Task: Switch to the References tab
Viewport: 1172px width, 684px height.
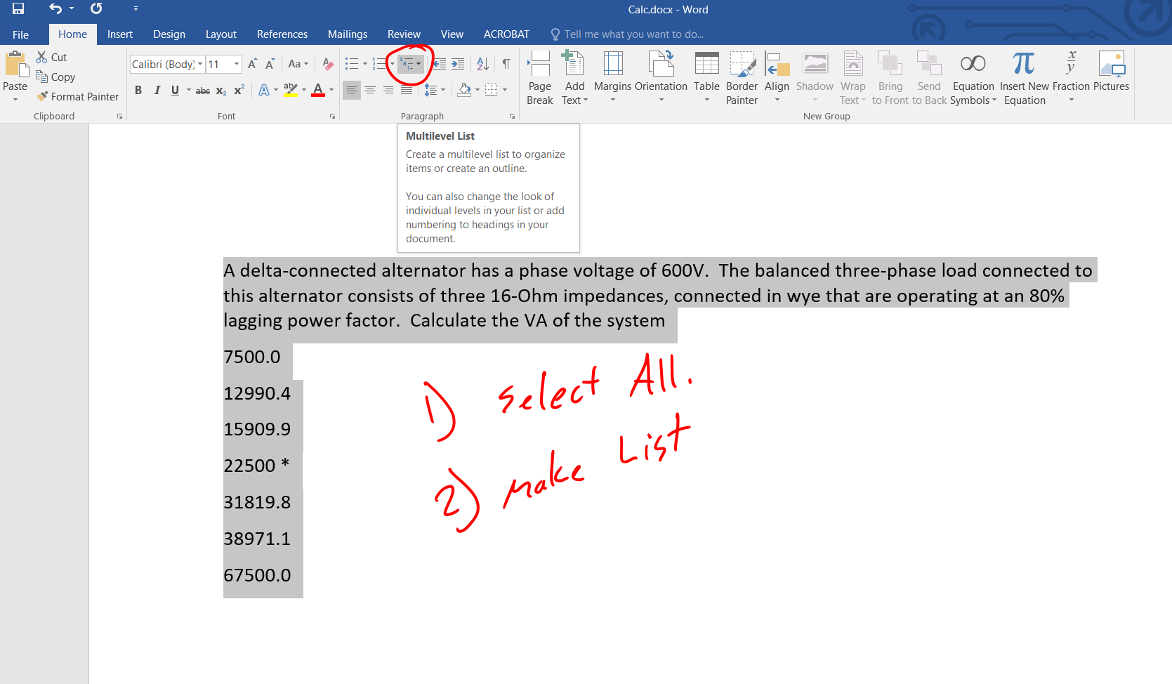Action: (x=282, y=34)
